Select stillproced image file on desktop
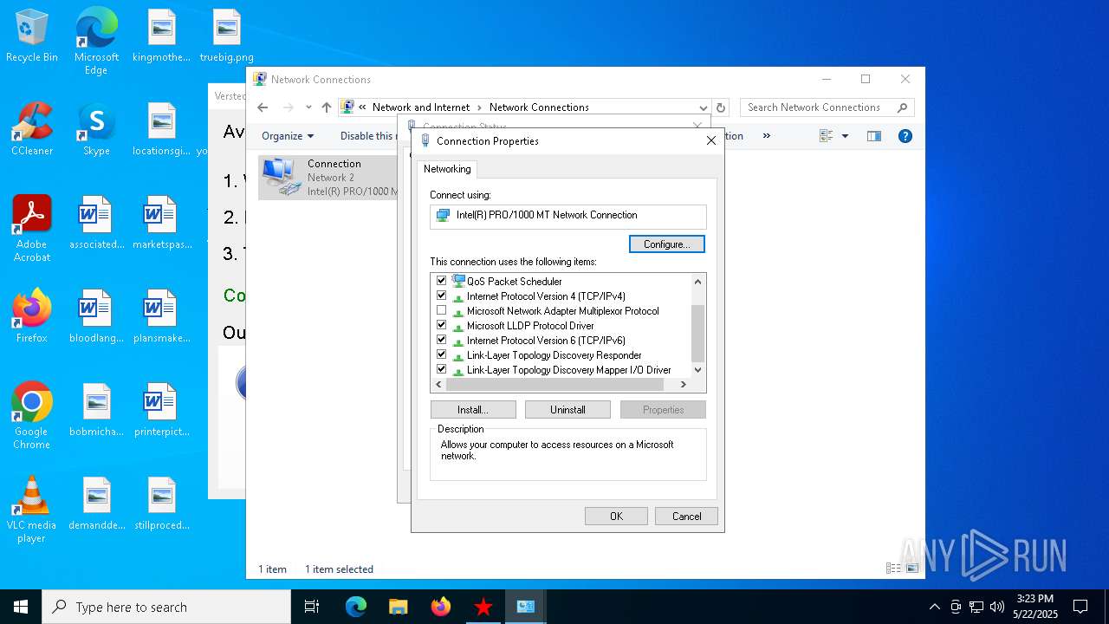Viewport: 1109px width, 624px height. click(161, 504)
